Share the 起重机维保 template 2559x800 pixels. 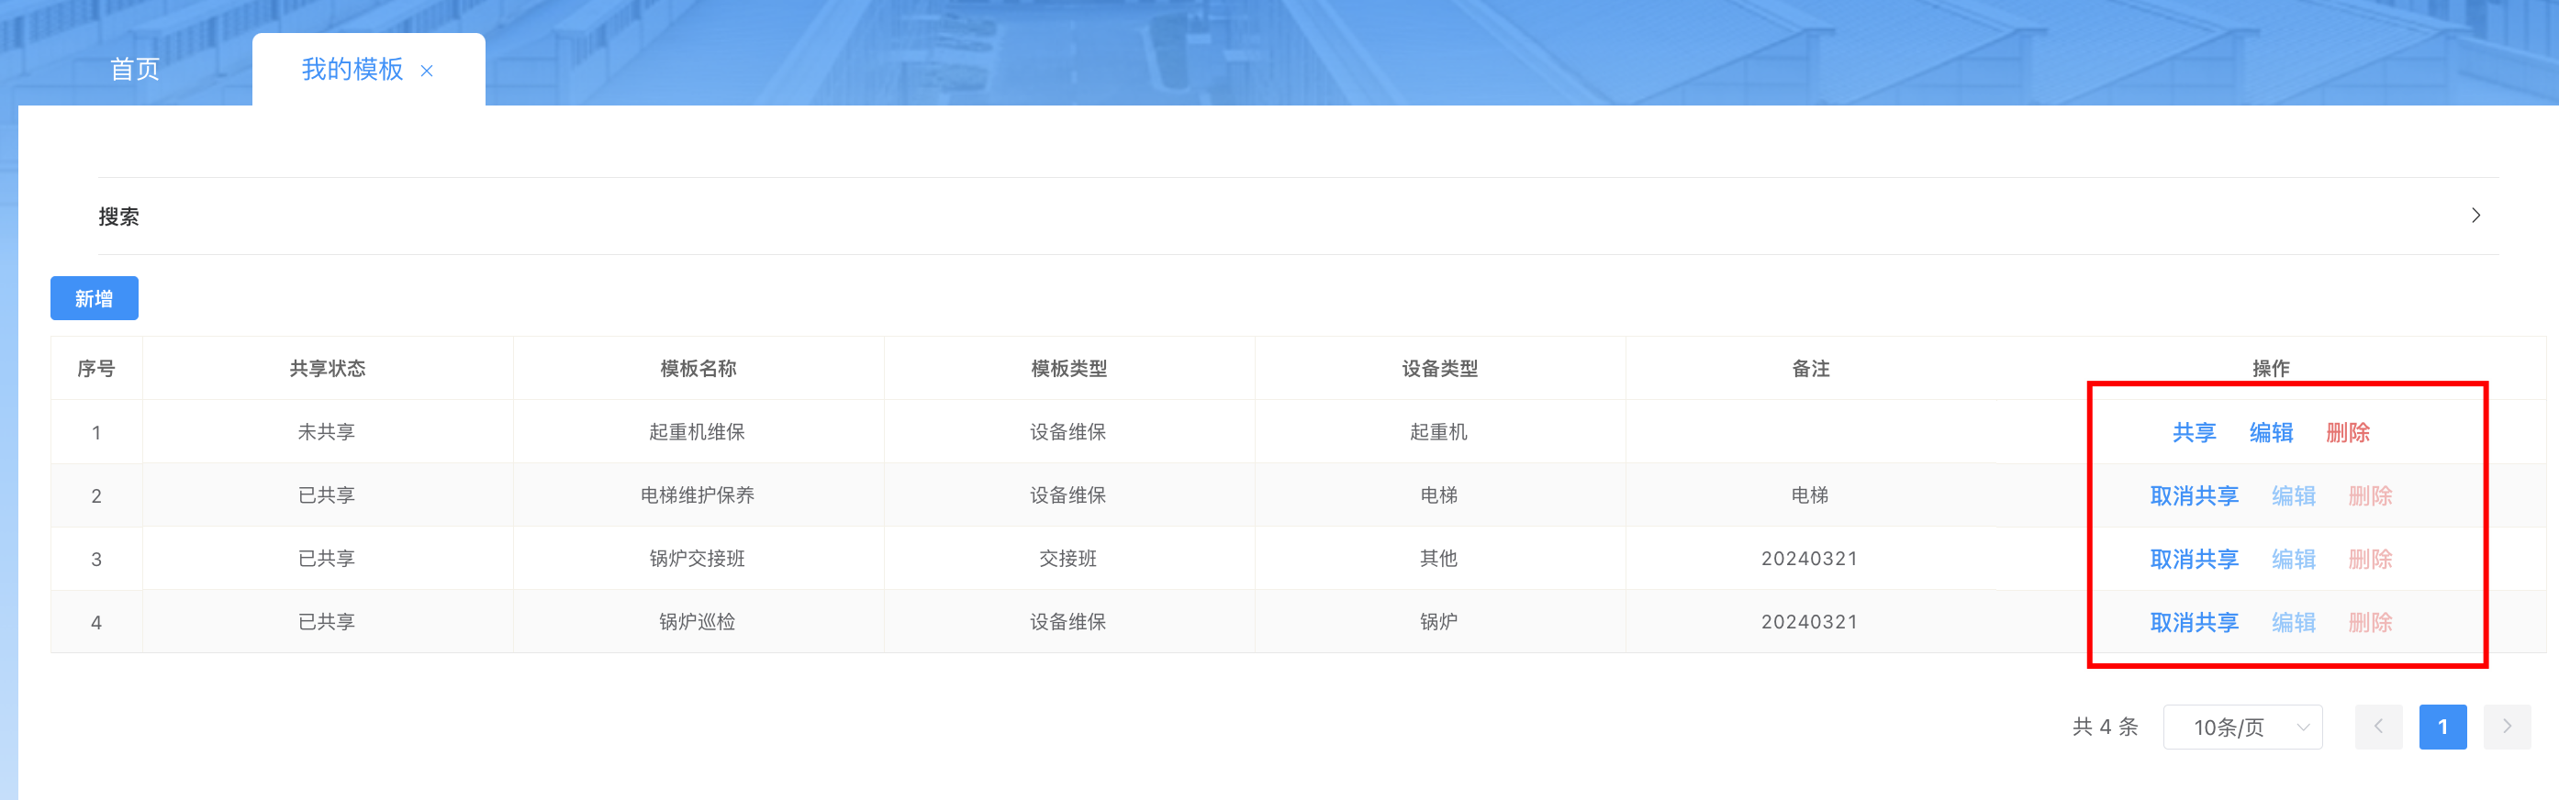[2194, 433]
